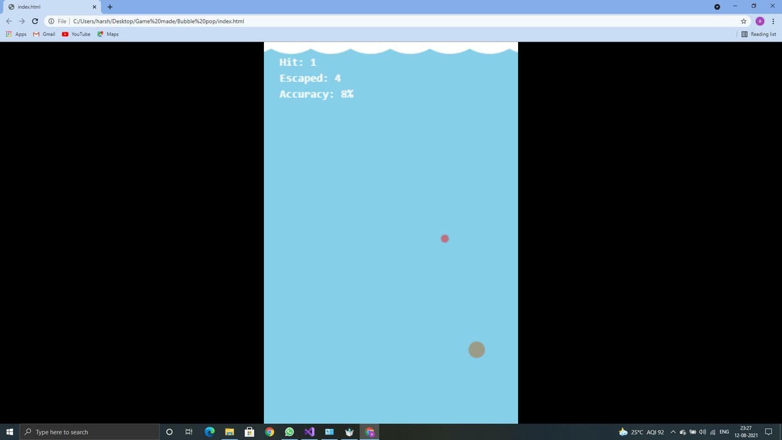
Task: Open the Reading list
Action: (x=758, y=34)
